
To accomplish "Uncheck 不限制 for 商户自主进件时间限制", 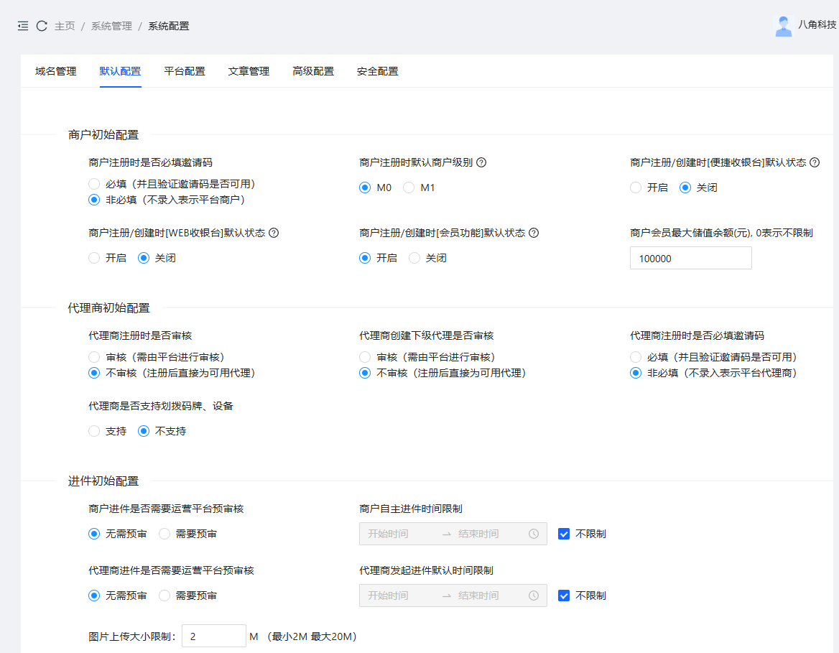I will tap(564, 534).
